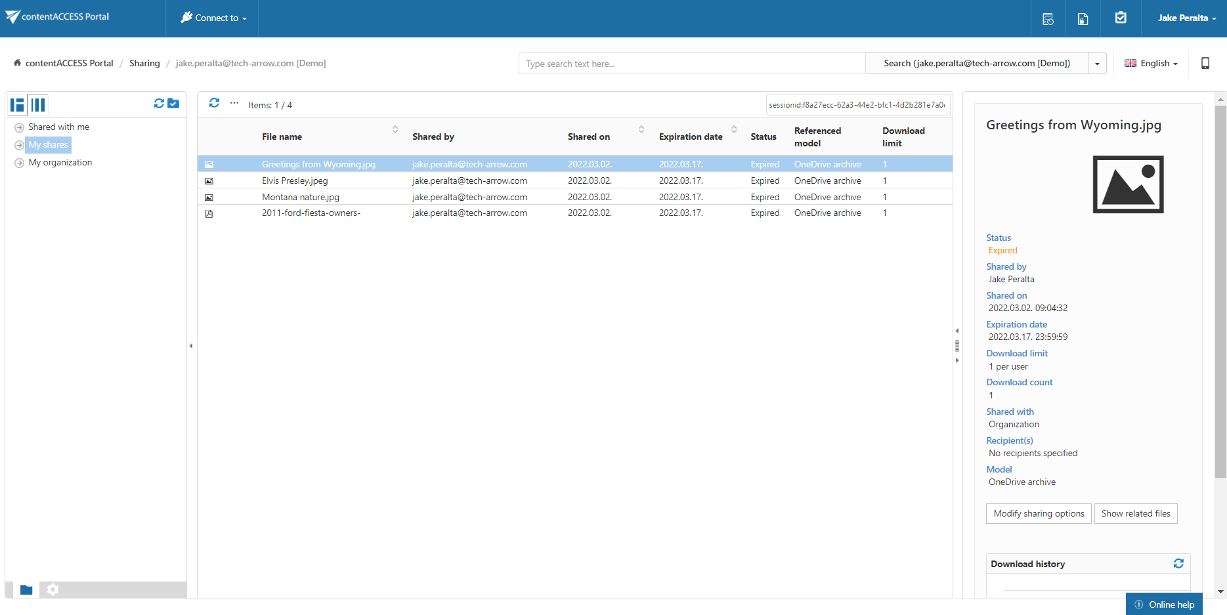Switch to tree-with-panel layout view
The image size is (1227, 615).
[17, 105]
